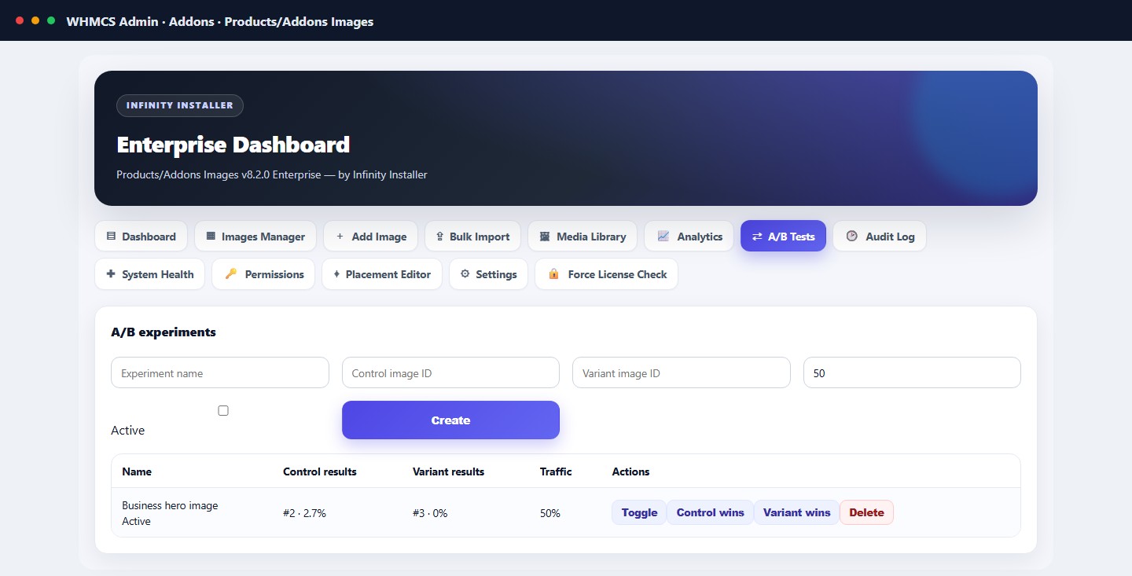Click the Infinity Installer badge
The height and width of the screenshot is (576, 1132).
180,105
